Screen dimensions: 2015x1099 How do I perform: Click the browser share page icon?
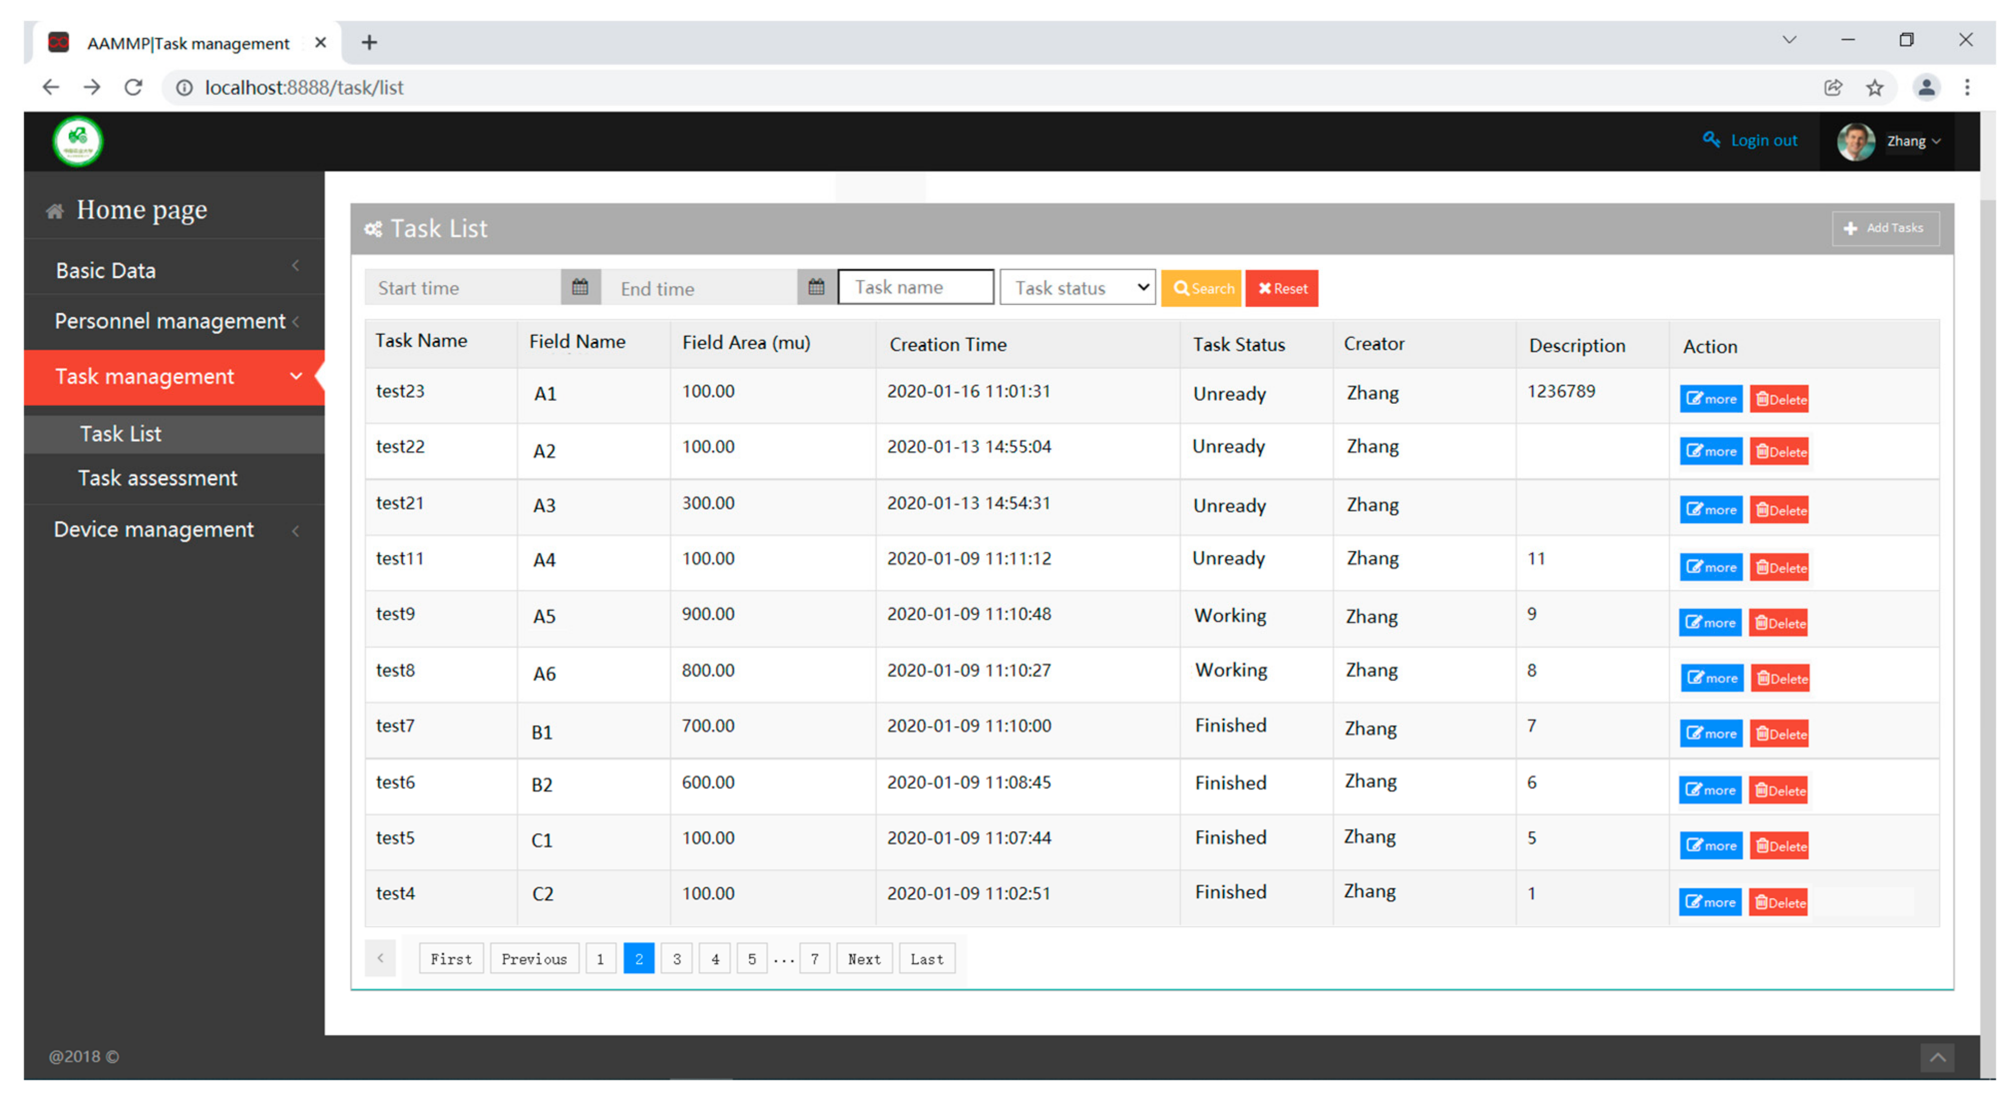click(1833, 88)
